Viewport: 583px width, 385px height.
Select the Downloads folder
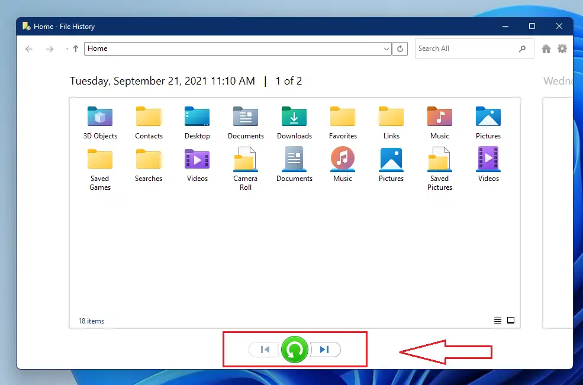click(x=294, y=122)
